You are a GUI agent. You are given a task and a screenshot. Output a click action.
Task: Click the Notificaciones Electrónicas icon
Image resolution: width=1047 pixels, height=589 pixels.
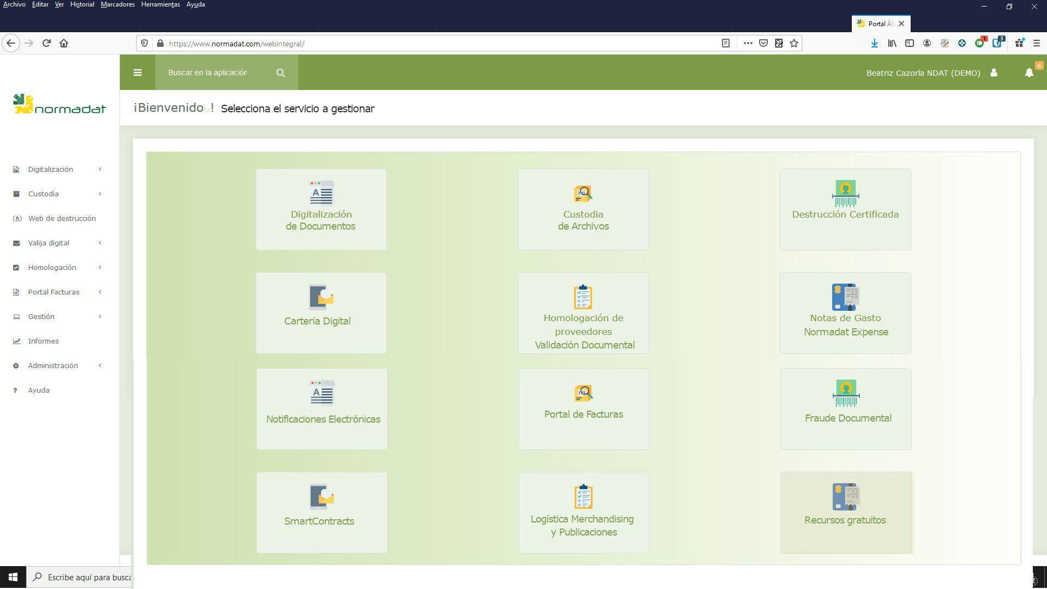coord(322,393)
